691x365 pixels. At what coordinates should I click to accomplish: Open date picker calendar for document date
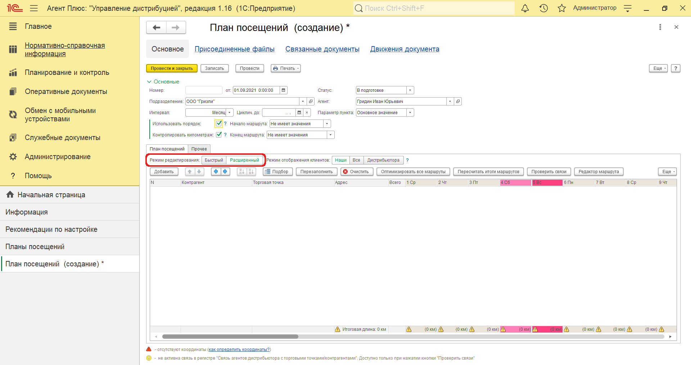point(284,90)
